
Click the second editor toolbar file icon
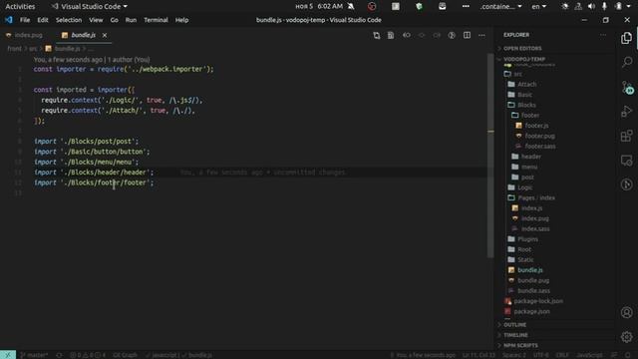point(391,36)
